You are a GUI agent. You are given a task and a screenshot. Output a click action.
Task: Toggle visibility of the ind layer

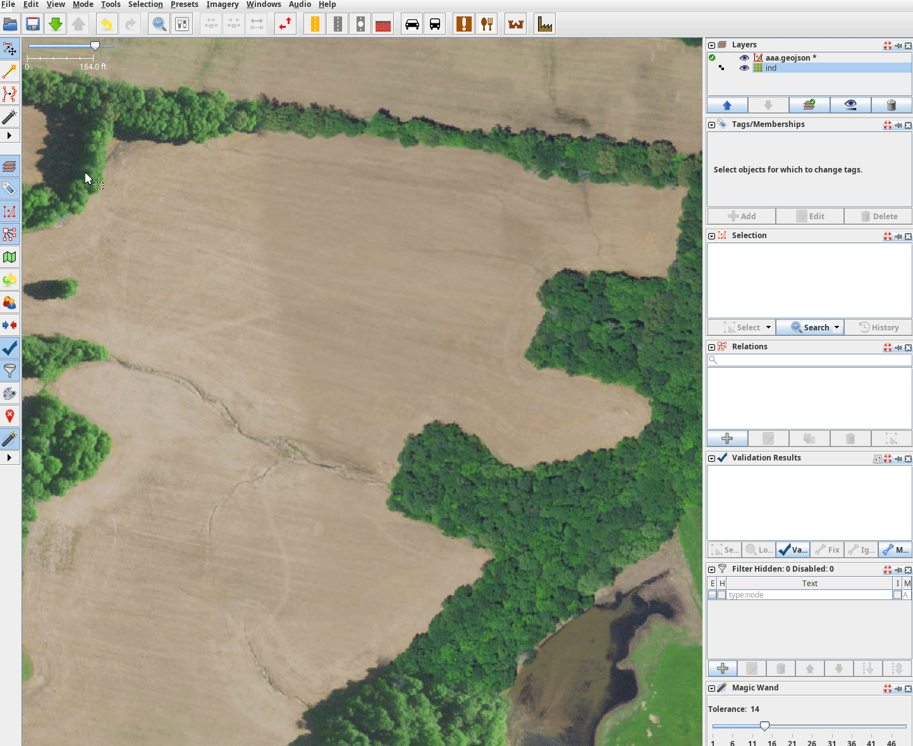[744, 68]
